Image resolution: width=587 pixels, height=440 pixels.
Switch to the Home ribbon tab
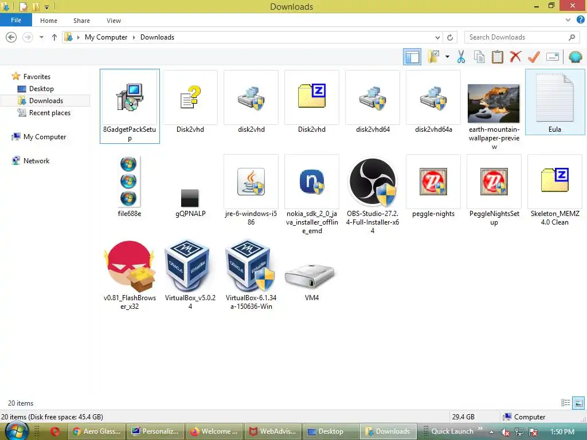(49, 21)
